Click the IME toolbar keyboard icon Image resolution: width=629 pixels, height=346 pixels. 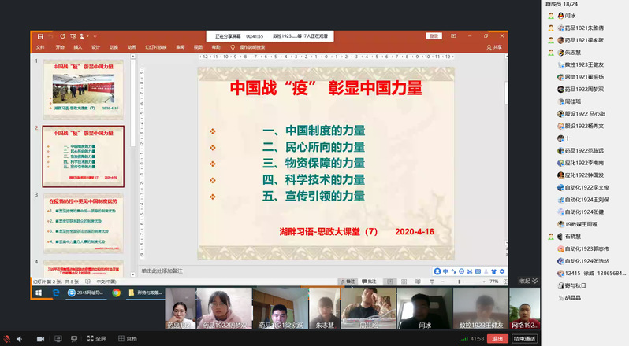(x=478, y=271)
